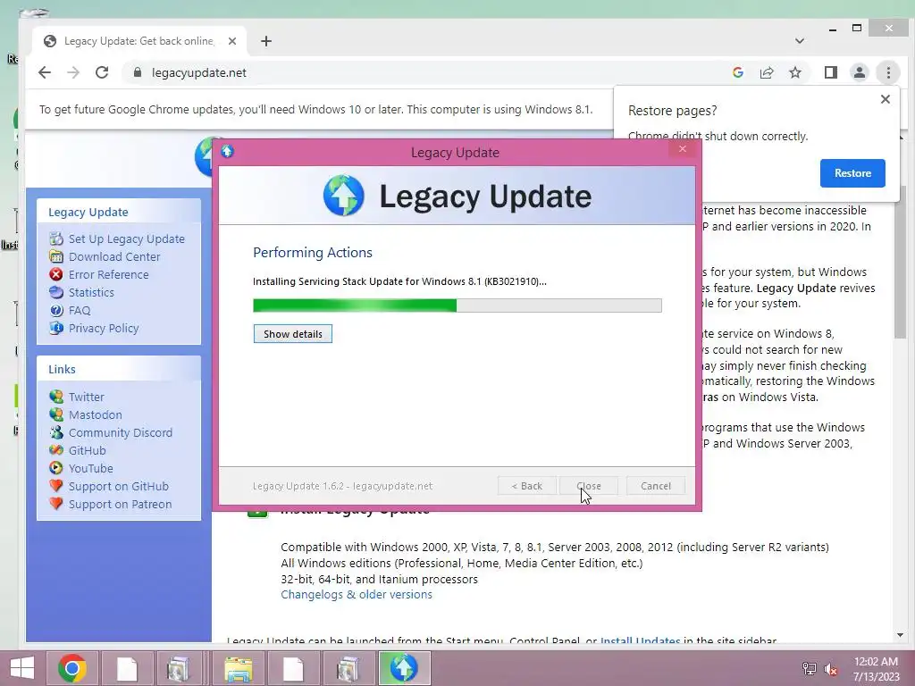Open Chrome from the taskbar
The width and height of the screenshot is (915, 686).
(x=72, y=668)
